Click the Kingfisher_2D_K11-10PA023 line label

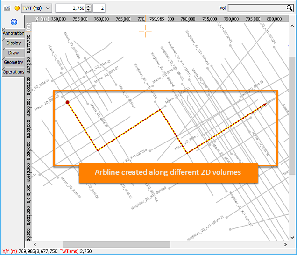point(205,228)
